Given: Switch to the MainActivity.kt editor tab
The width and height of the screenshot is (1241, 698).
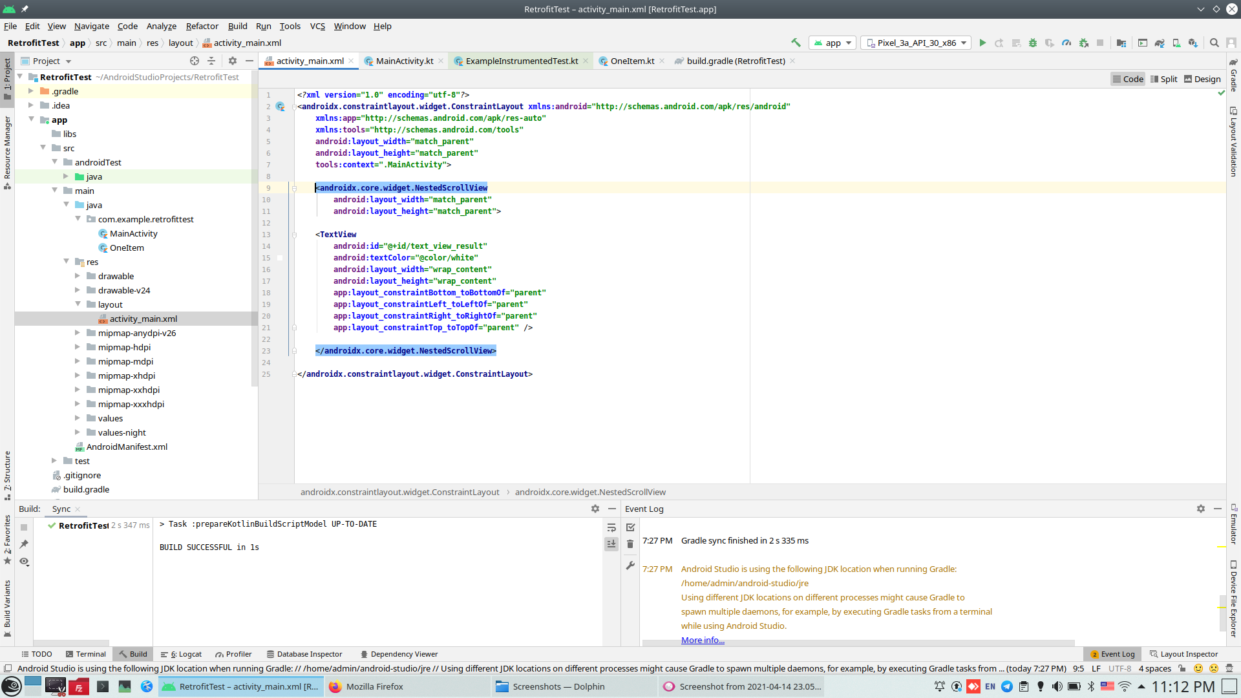Looking at the screenshot, I should point(404,61).
